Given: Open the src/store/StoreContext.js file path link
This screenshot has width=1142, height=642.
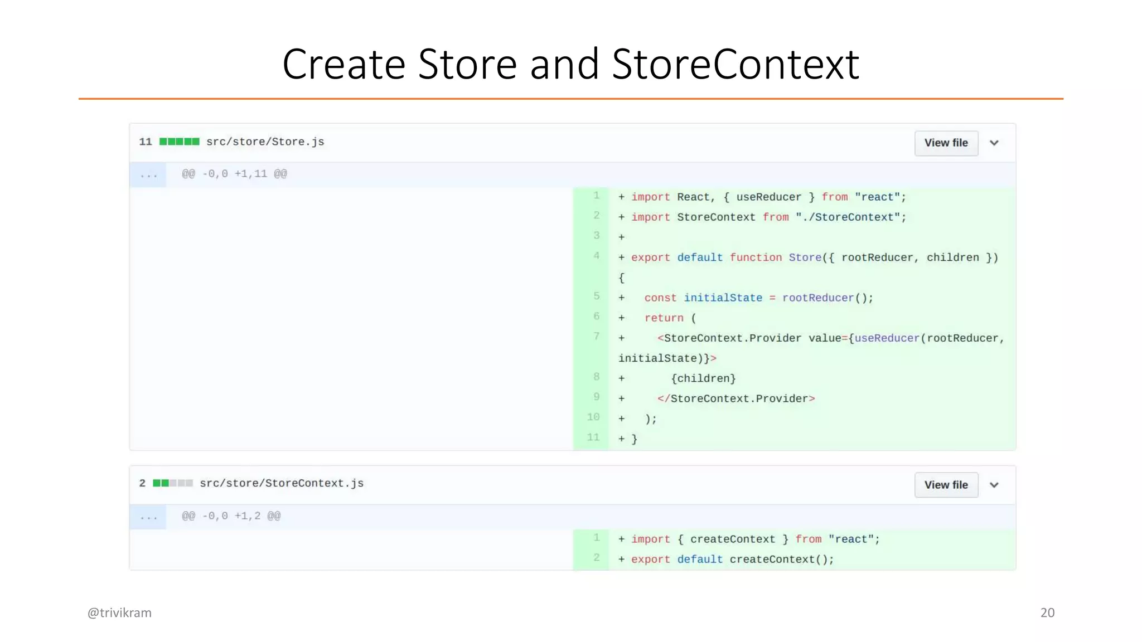Looking at the screenshot, I should pos(282,484).
